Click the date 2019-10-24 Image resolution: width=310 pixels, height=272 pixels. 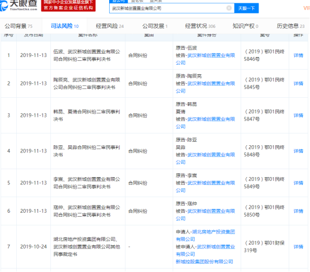click(x=34, y=247)
